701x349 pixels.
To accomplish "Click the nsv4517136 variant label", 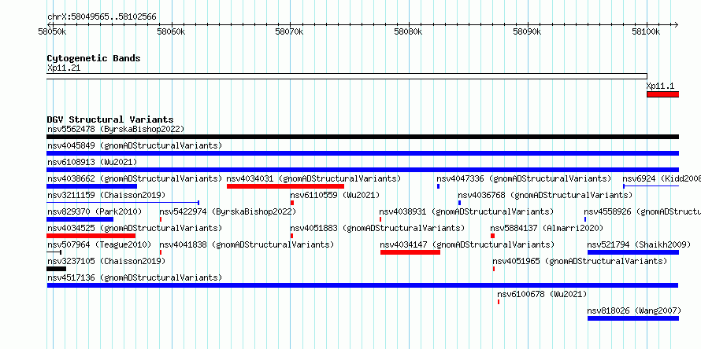I will coord(135,278).
